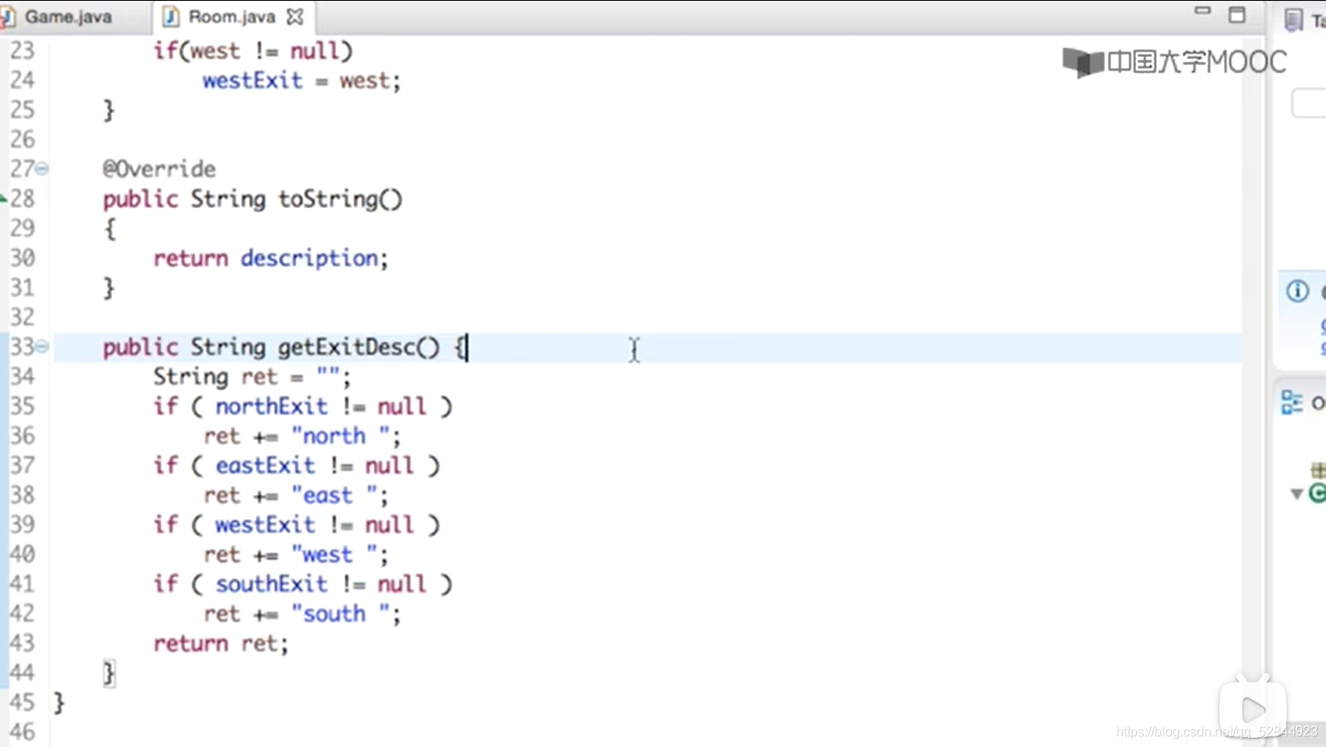This screenshot has height=747, width=1326.
Task: Maximize the editor pane
Action: point(1236,14)
